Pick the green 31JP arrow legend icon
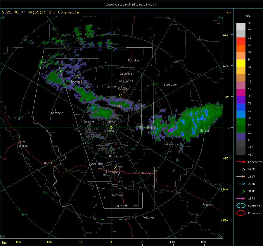 pos(241,191)
